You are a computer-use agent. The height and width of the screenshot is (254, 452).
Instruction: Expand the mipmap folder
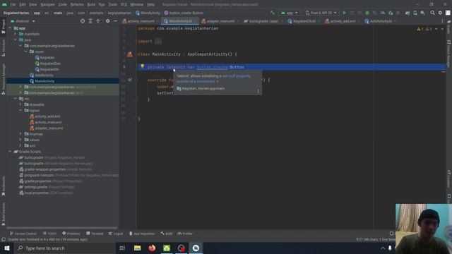click(x=20, y=134)
